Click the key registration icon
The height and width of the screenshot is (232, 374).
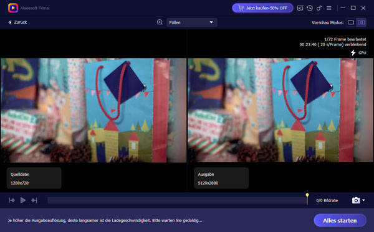(319, 8)
